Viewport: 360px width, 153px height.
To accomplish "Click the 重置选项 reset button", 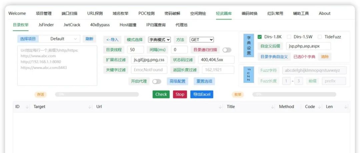I will point(204,81).
